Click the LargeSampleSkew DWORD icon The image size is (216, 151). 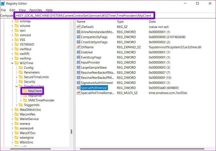[78, 67]
